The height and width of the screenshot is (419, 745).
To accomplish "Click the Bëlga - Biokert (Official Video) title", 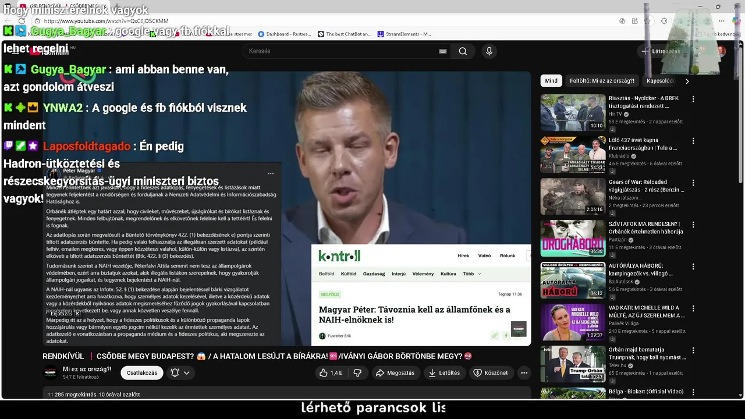I will pos(646,392).
